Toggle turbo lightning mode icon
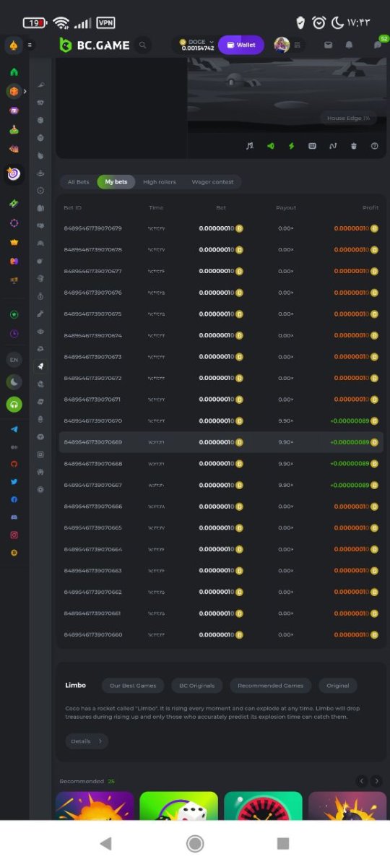This screenshot has height=867, width=390. click(x=292, y=146)
